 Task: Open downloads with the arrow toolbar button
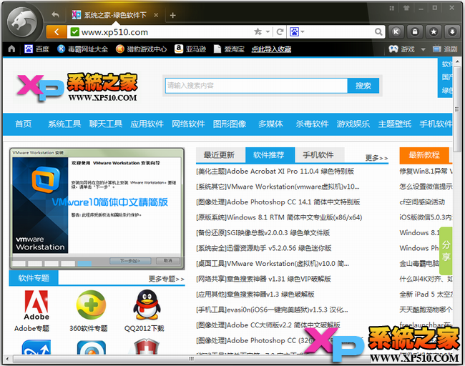(x=452, y=31)
